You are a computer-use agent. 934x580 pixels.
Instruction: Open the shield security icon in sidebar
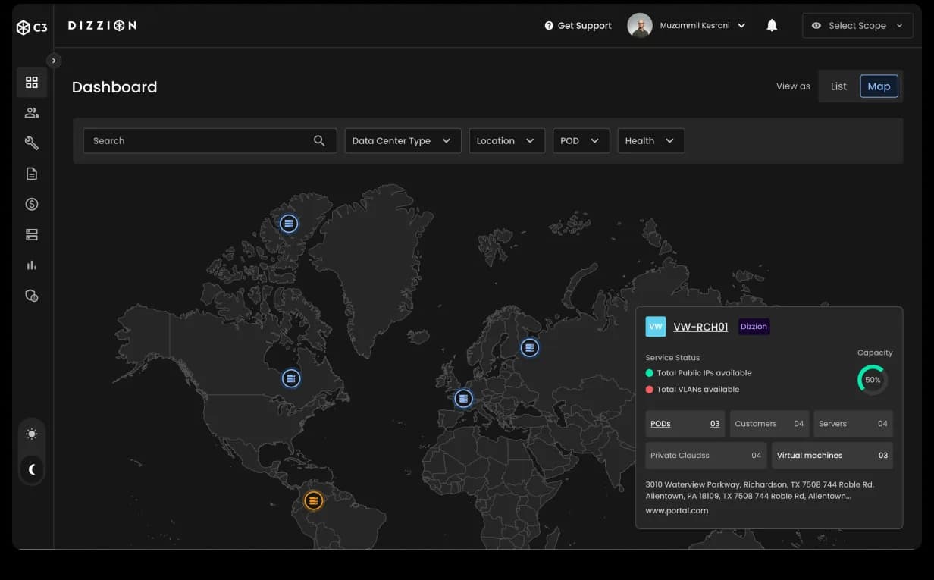click(x=32, y=296)
